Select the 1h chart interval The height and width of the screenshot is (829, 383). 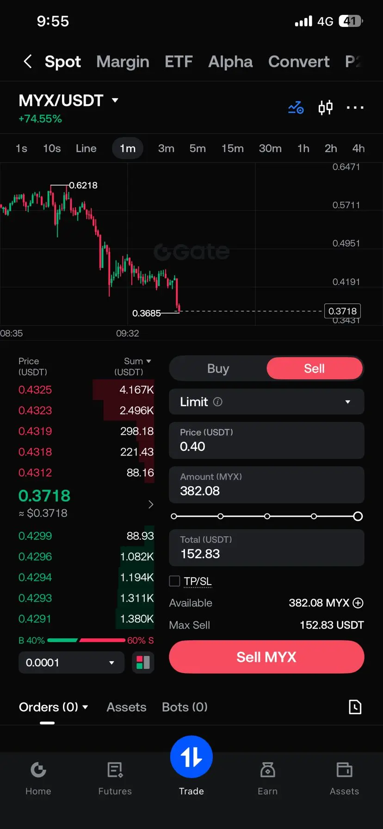click(x=303, y=148)
